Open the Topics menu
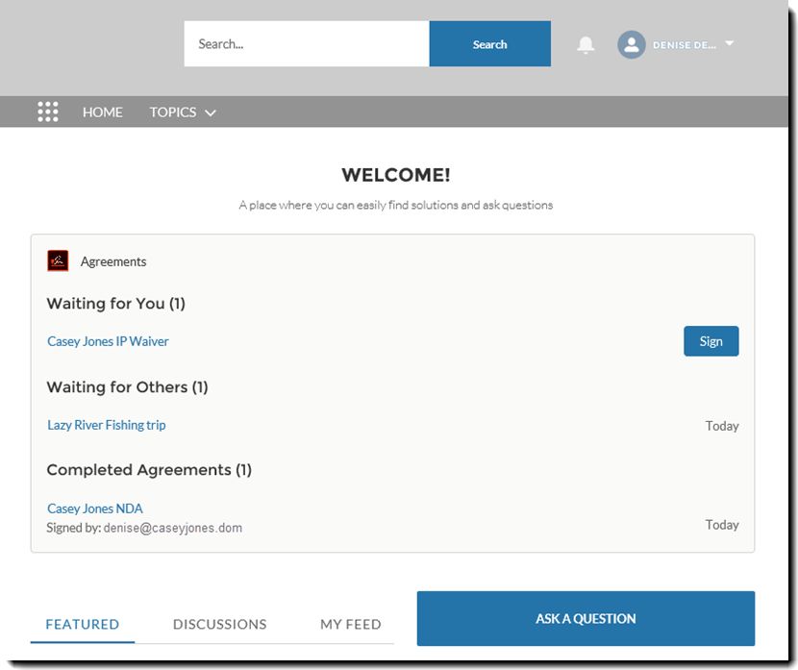The image size is (798, 670). point(173,112)
